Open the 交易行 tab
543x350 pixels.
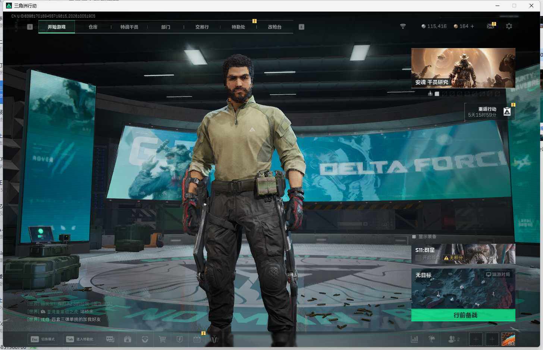tap(202, 27)
